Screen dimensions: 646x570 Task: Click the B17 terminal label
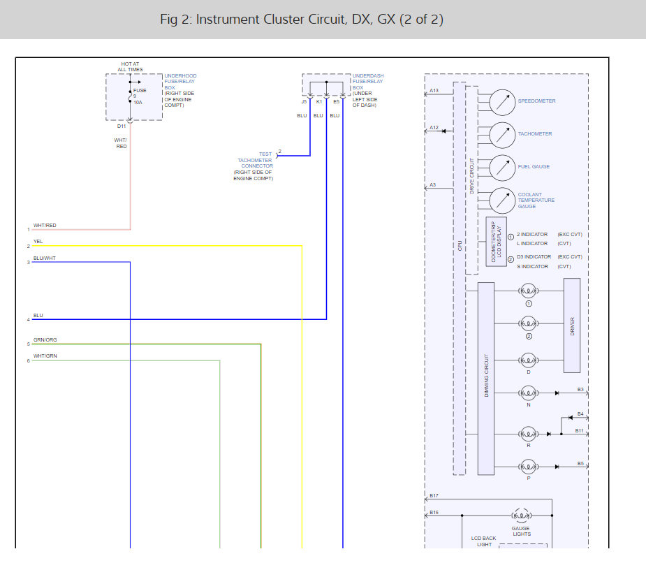(x=434, y=496)
